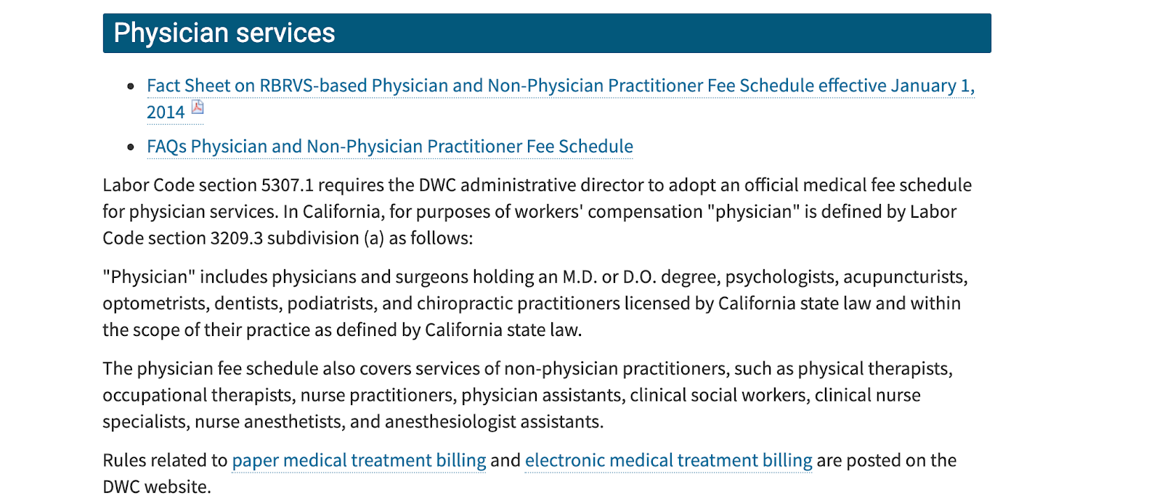Viewport: 1162px width, 503px height.
Task: Follow the paper medical treatment billing link
Action: click(x=359, y=460)
